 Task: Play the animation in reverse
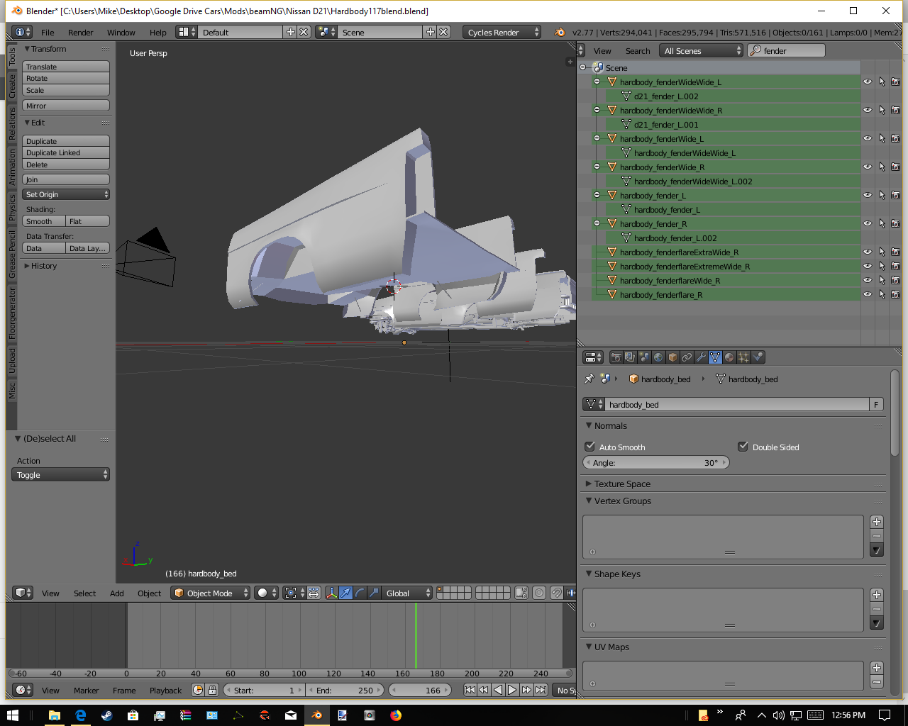[497, 690]
